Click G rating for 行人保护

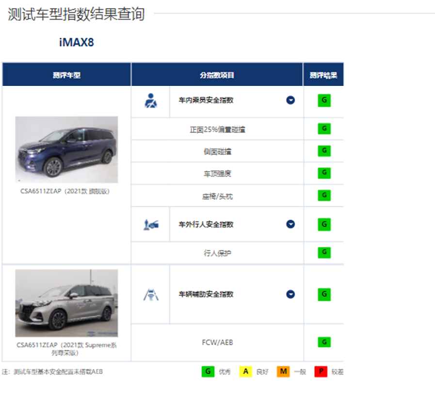(324, 252)
